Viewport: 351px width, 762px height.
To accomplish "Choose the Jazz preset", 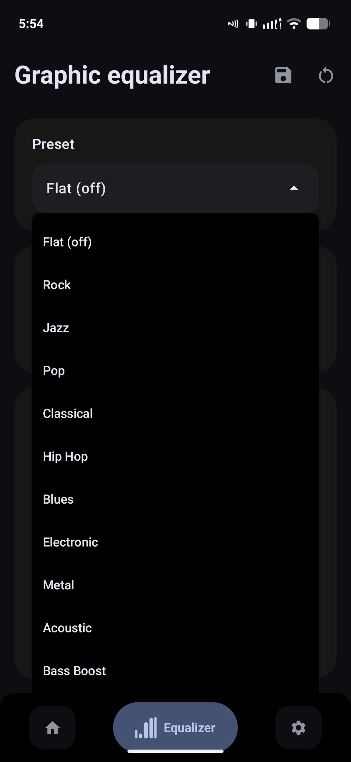I will pyautogui.click(x=56, y=328).
